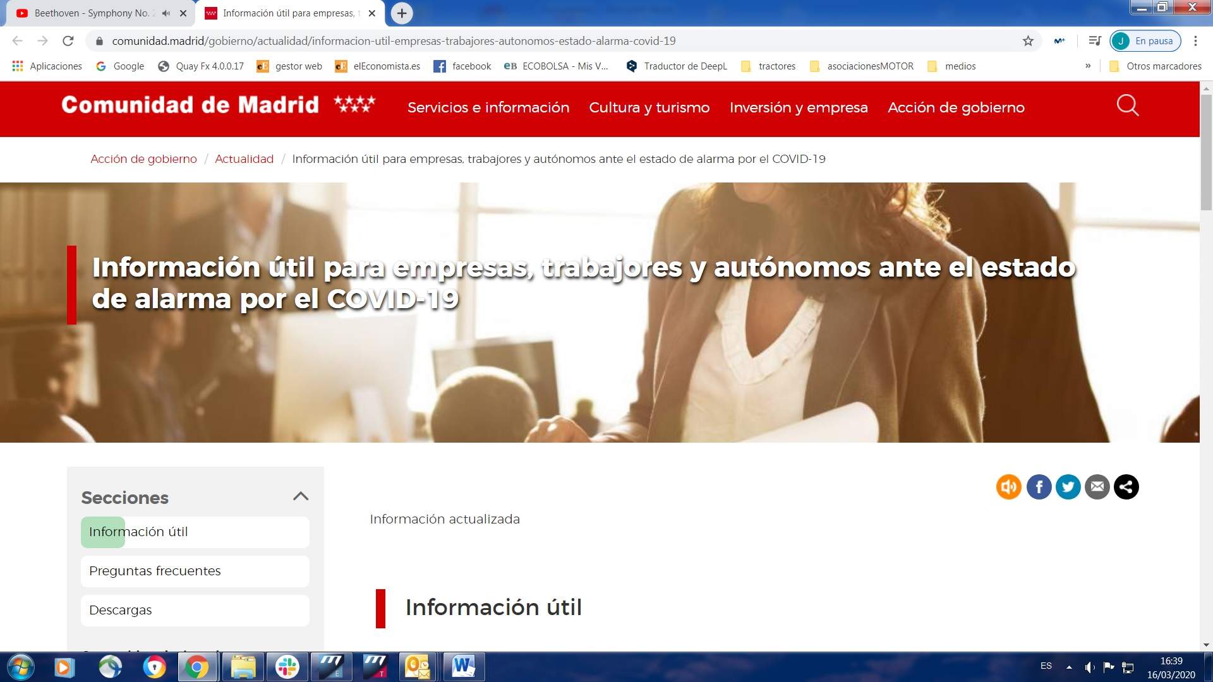Select Información útil section
This screenshot has height=682, width=1213.
[195, 532]
